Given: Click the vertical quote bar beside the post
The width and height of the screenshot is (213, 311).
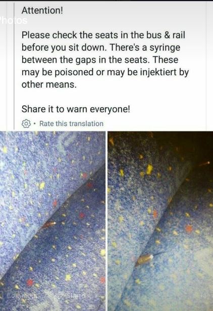Looking at the screenshot, I should 14,65.
